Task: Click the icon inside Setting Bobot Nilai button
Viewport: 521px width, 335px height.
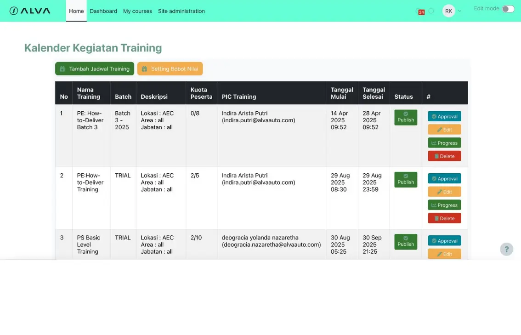Action: (x=145, y=68)
